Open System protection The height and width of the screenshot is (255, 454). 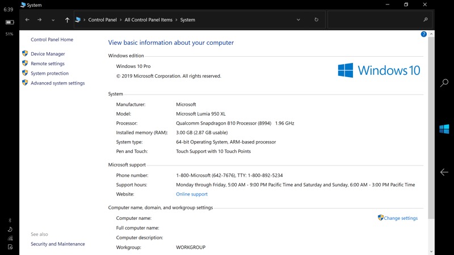coord(49,74)
